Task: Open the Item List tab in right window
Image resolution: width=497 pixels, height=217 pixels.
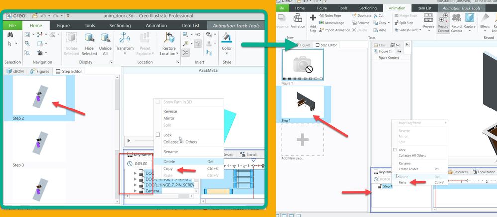Action: click(x=424, y=8)
